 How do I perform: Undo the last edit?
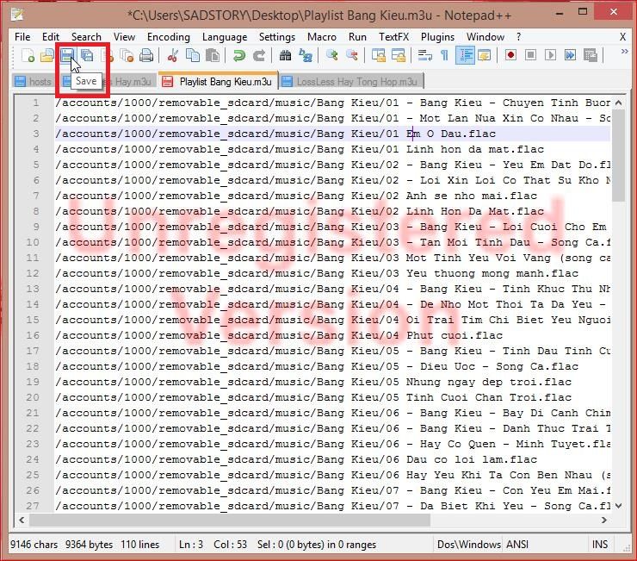239,55
